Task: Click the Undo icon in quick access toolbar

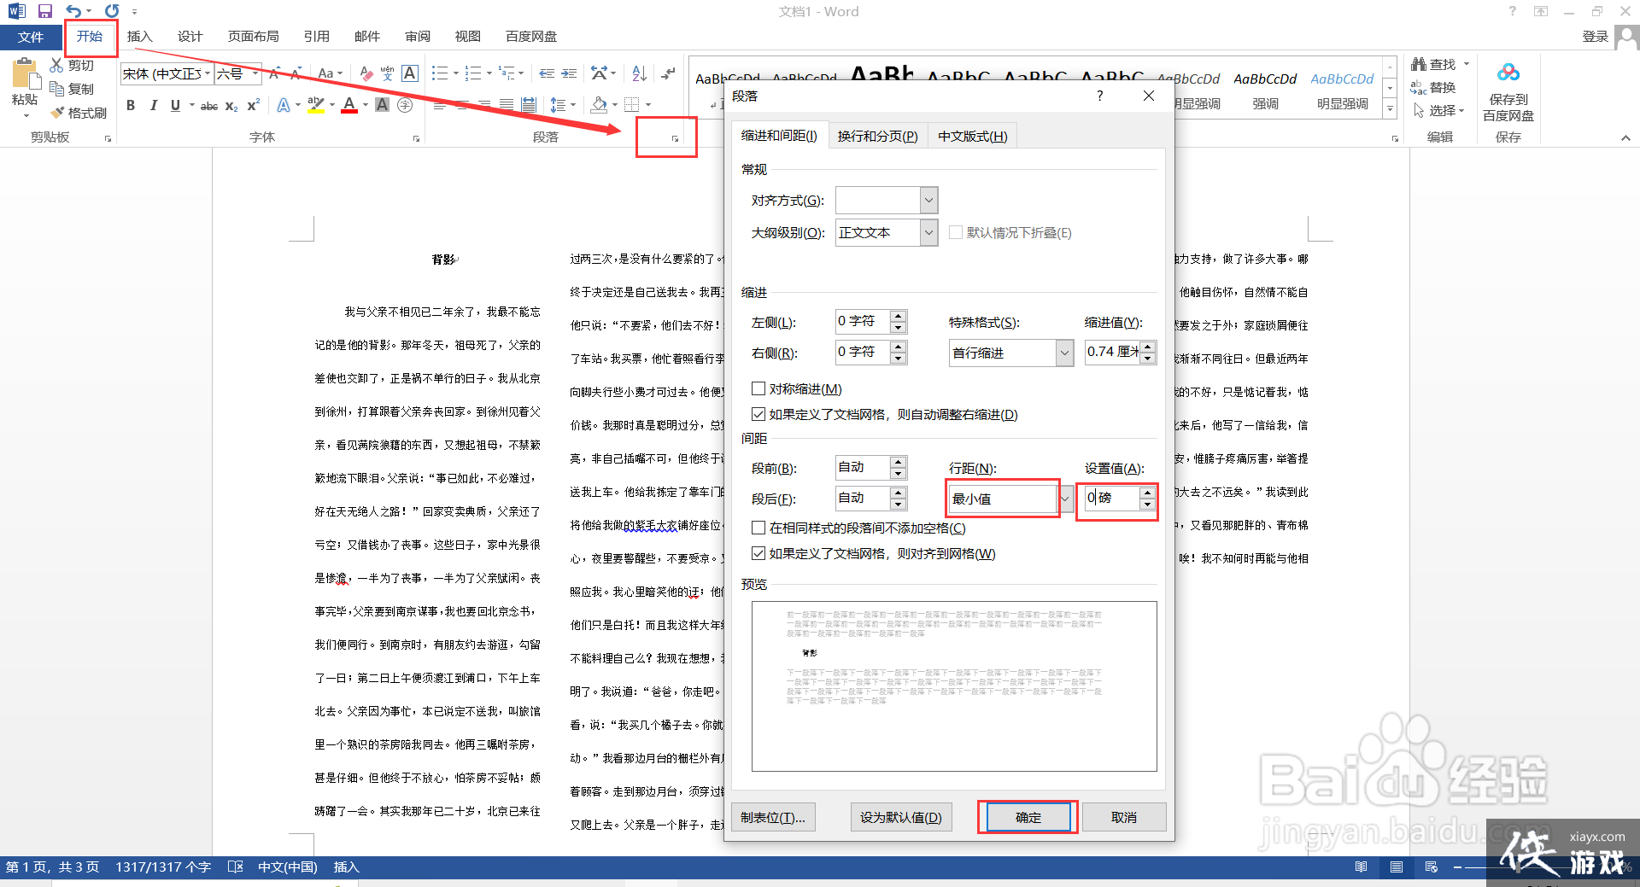Action: [x=74, y=11]
